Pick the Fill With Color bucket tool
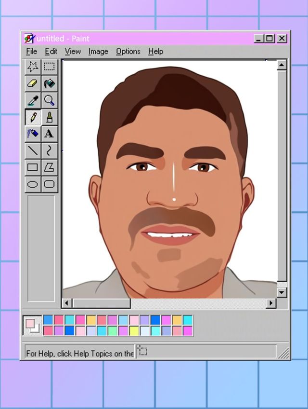Viewport: 308px width, 409px height. click(49, 84)
